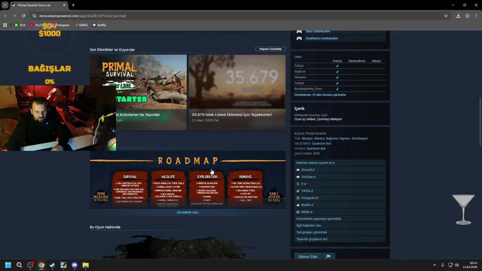Open File Explorer from the taskbar
The image size is (482, 271).
[85, 265]
